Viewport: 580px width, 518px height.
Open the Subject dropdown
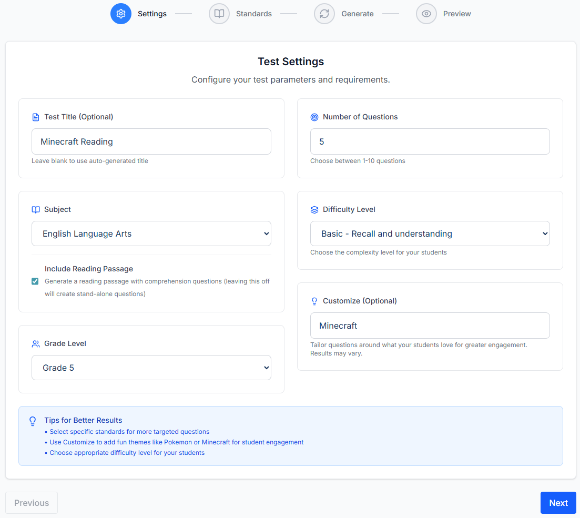(151, 233)
